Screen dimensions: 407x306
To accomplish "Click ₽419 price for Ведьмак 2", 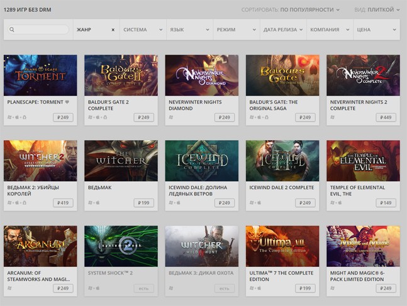I will click(63, 203).
